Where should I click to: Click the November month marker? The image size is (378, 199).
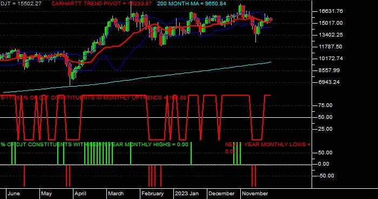(x=255, y=194)
